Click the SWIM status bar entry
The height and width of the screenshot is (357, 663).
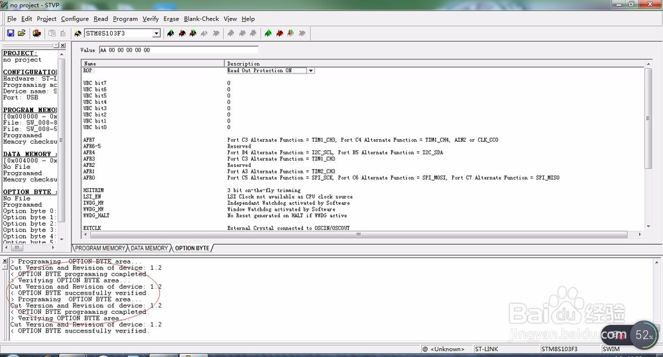point(611,349)
